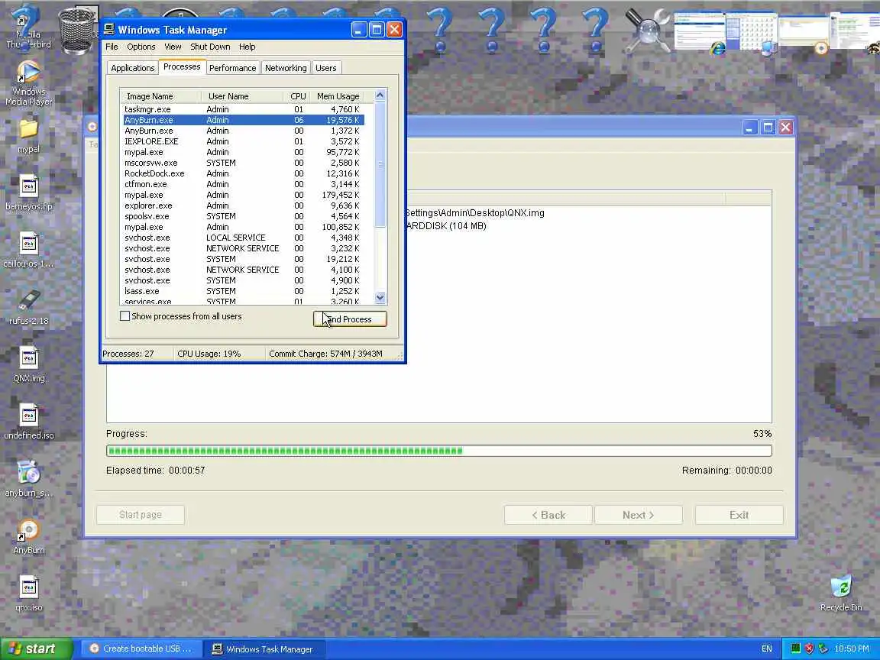This screenshot has width=880, height=660.
Task: Select the anyburn_s installer icon
Action: pyautogui.click(x=28, y=479)
